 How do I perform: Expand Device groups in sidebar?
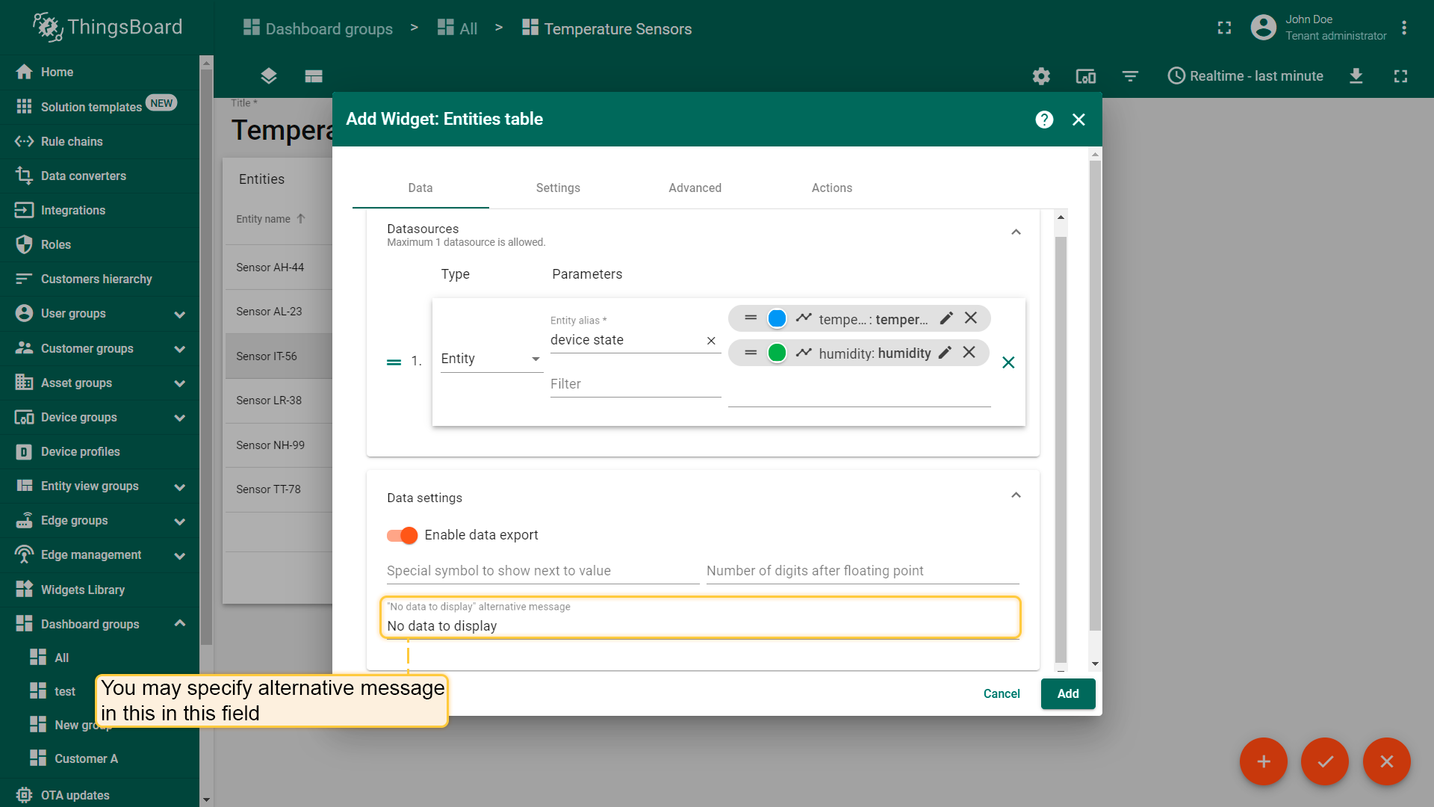coord(179,418)
